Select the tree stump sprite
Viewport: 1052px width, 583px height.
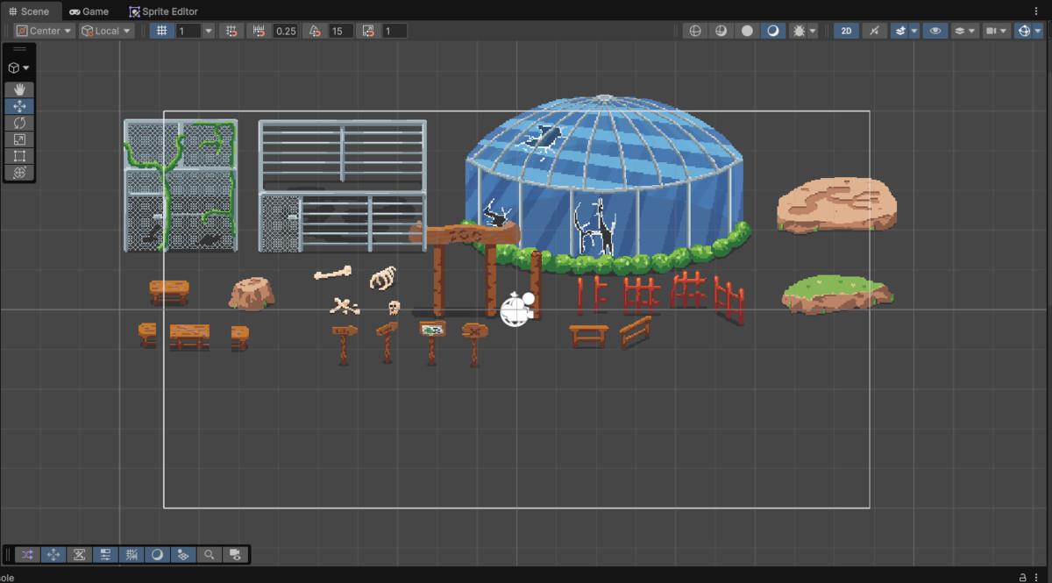click(x=252, y=293)
